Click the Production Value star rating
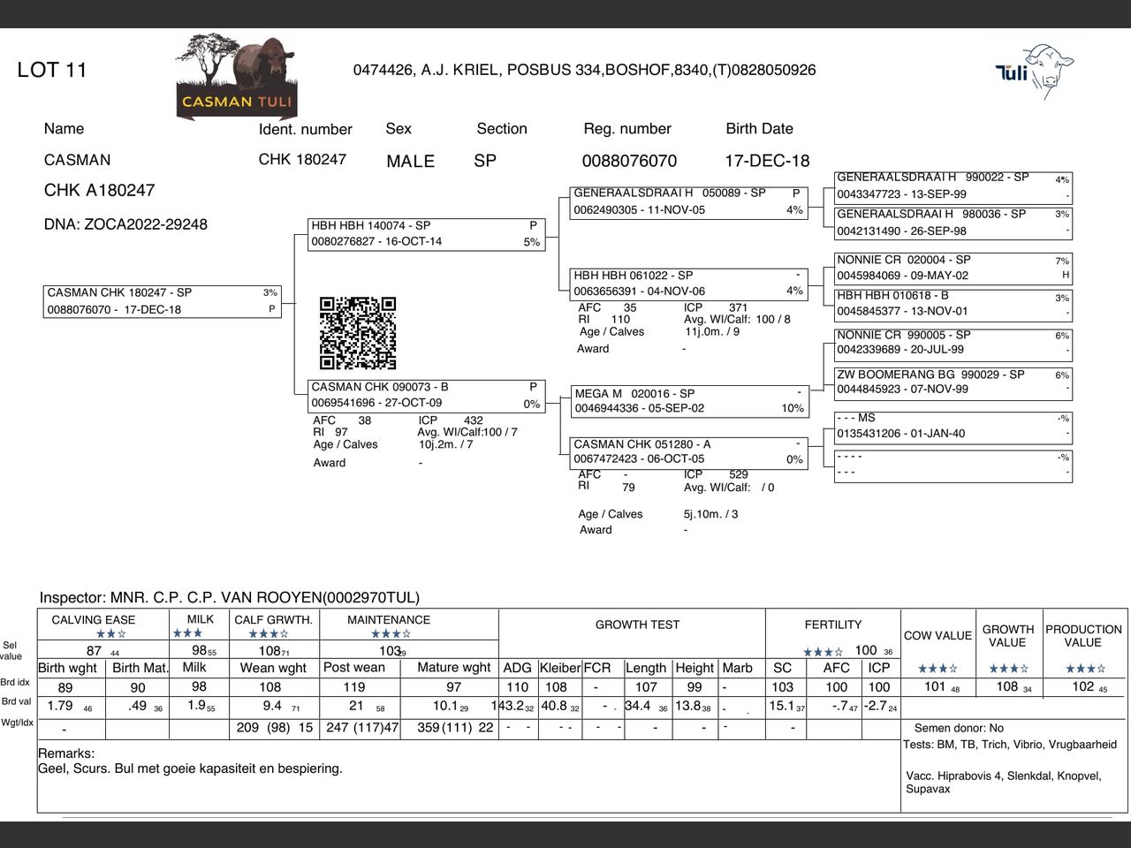The width and height of the screenshot is (1131, 848). coord(1085,669)
